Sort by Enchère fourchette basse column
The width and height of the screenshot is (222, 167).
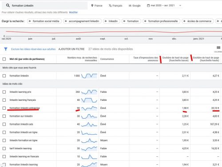pos(175,59)
